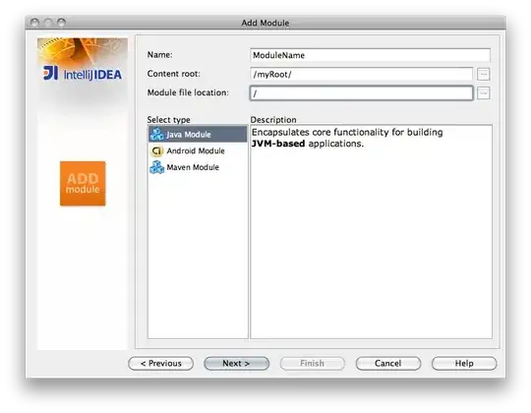Continue with the Next button
Viewport: 531px width, 413px height.
pos(237,363)
